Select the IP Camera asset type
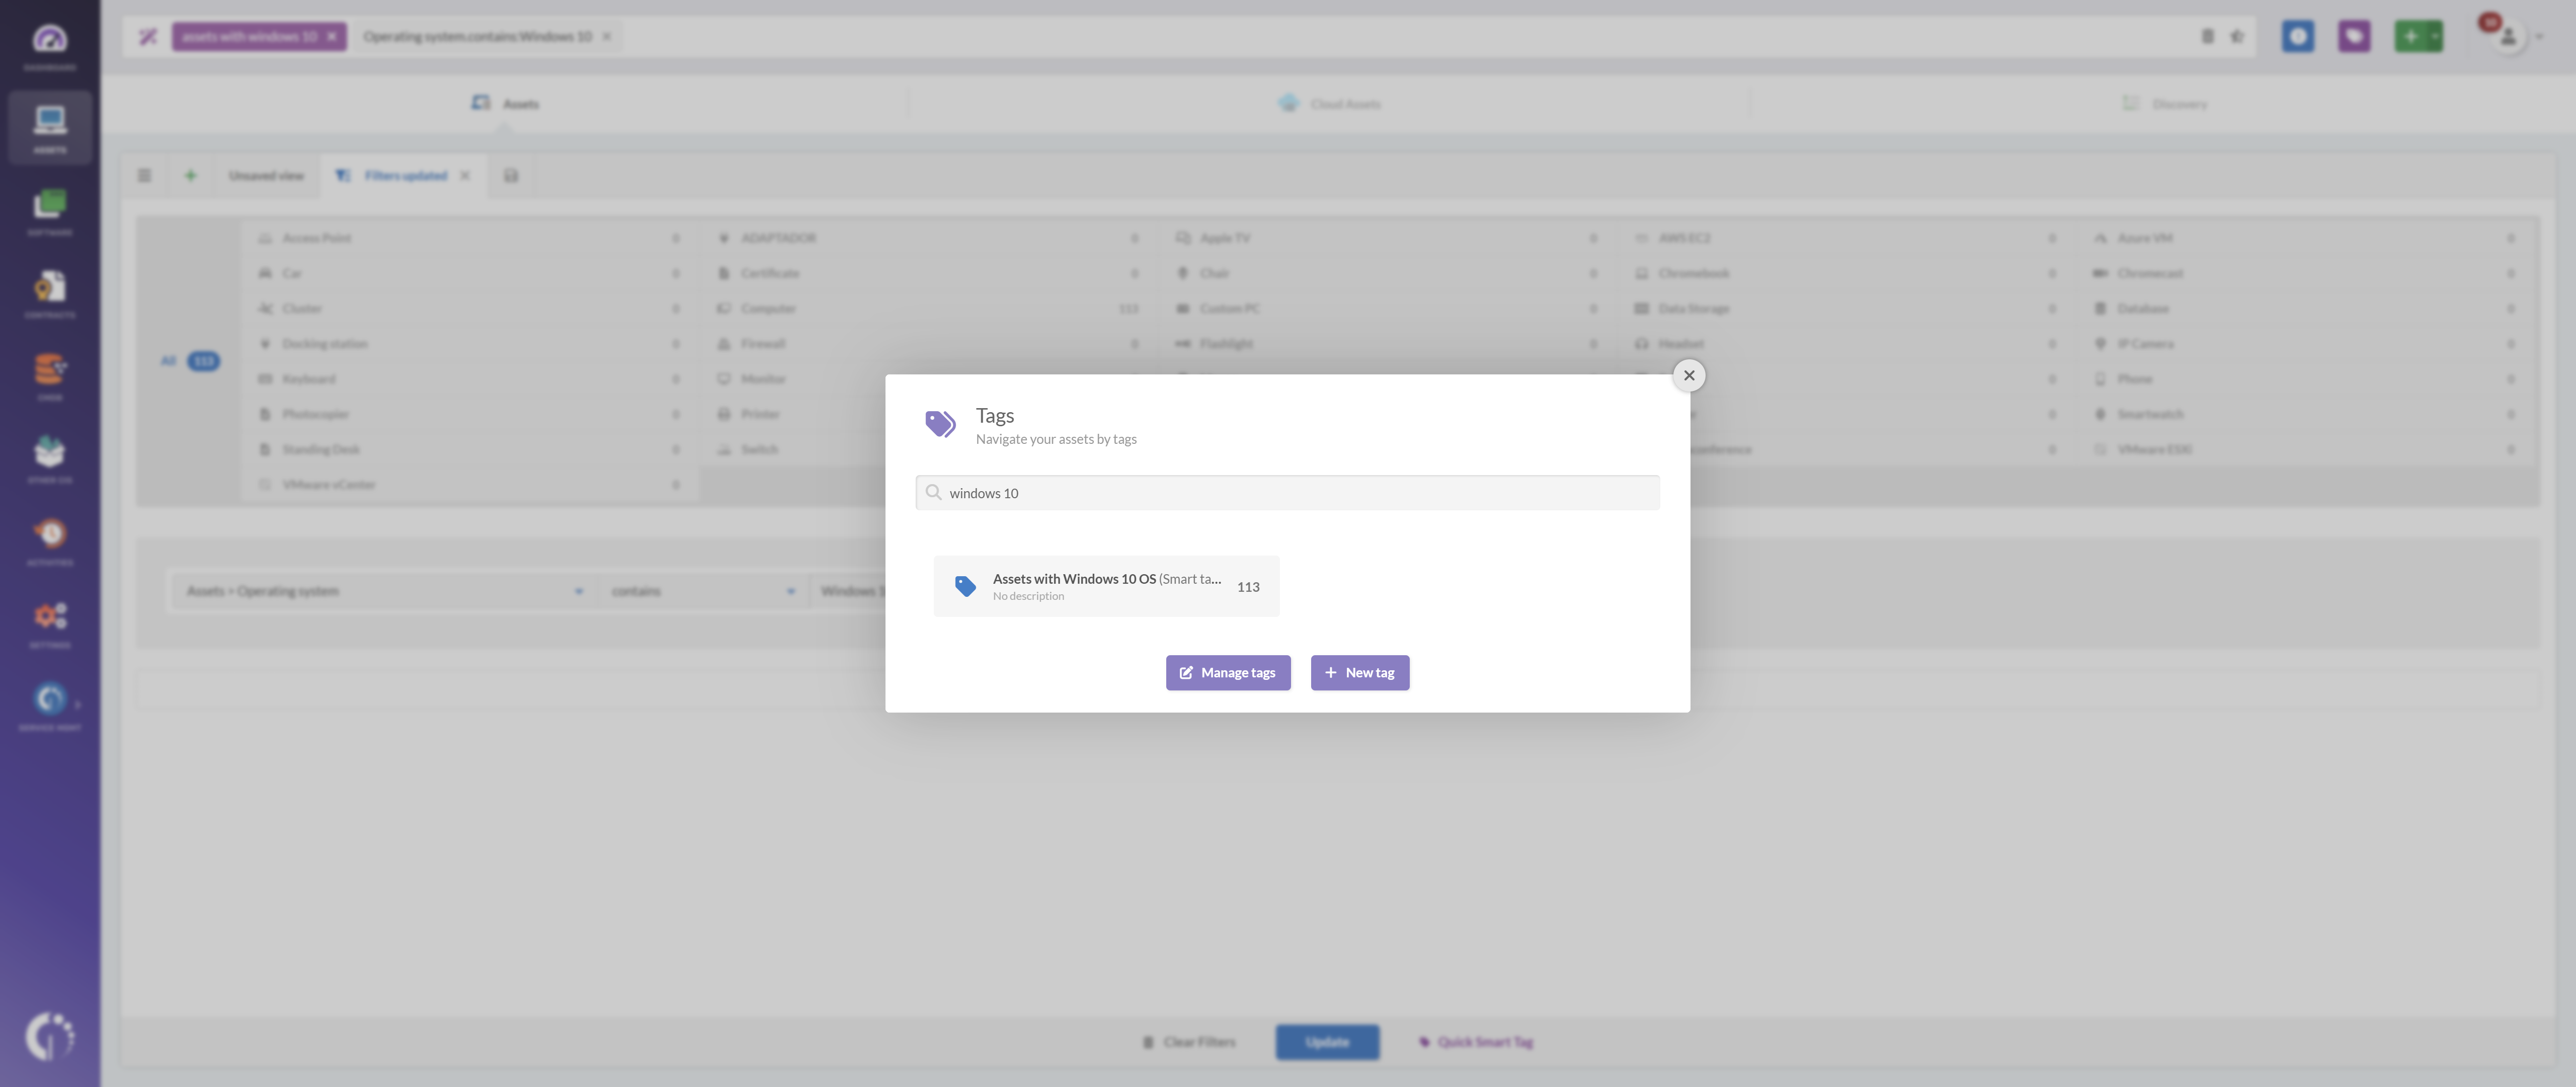This screenshot has width=2576, height=1087. 2304,344
